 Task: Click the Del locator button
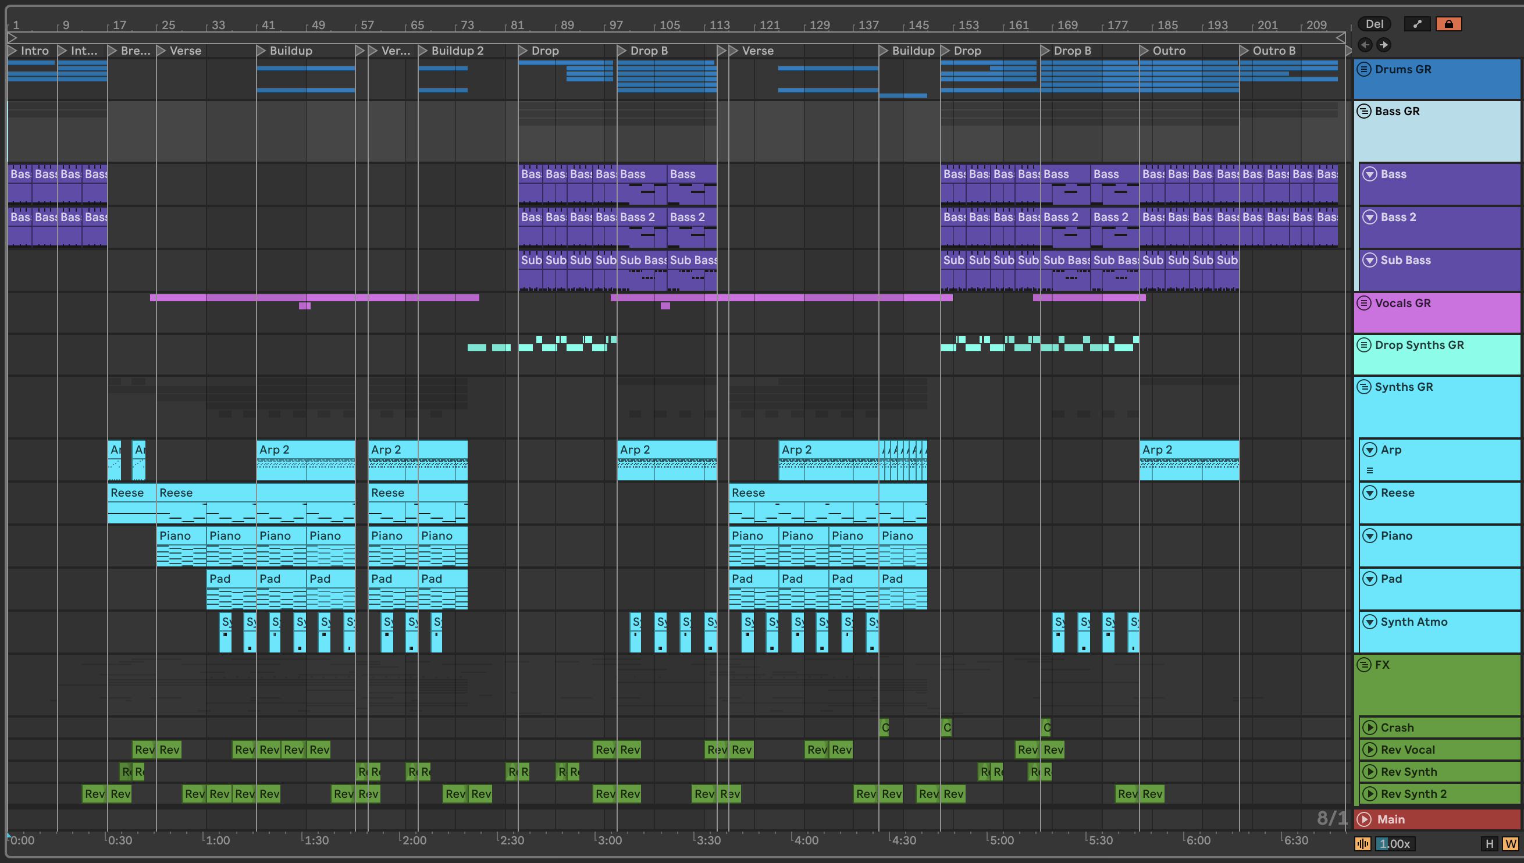(1374, 24)
